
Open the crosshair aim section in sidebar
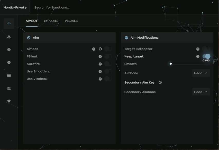point(9,24)
